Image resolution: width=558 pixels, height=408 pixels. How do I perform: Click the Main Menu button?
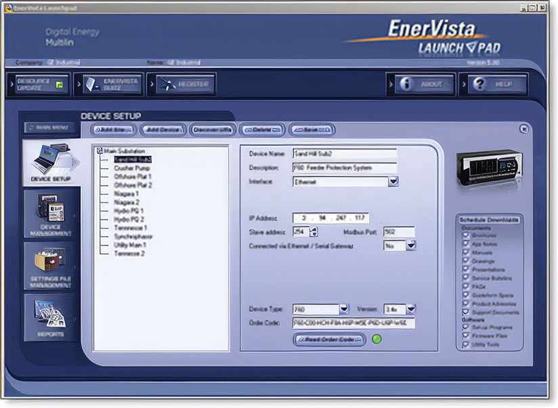[x=51, y=127]
